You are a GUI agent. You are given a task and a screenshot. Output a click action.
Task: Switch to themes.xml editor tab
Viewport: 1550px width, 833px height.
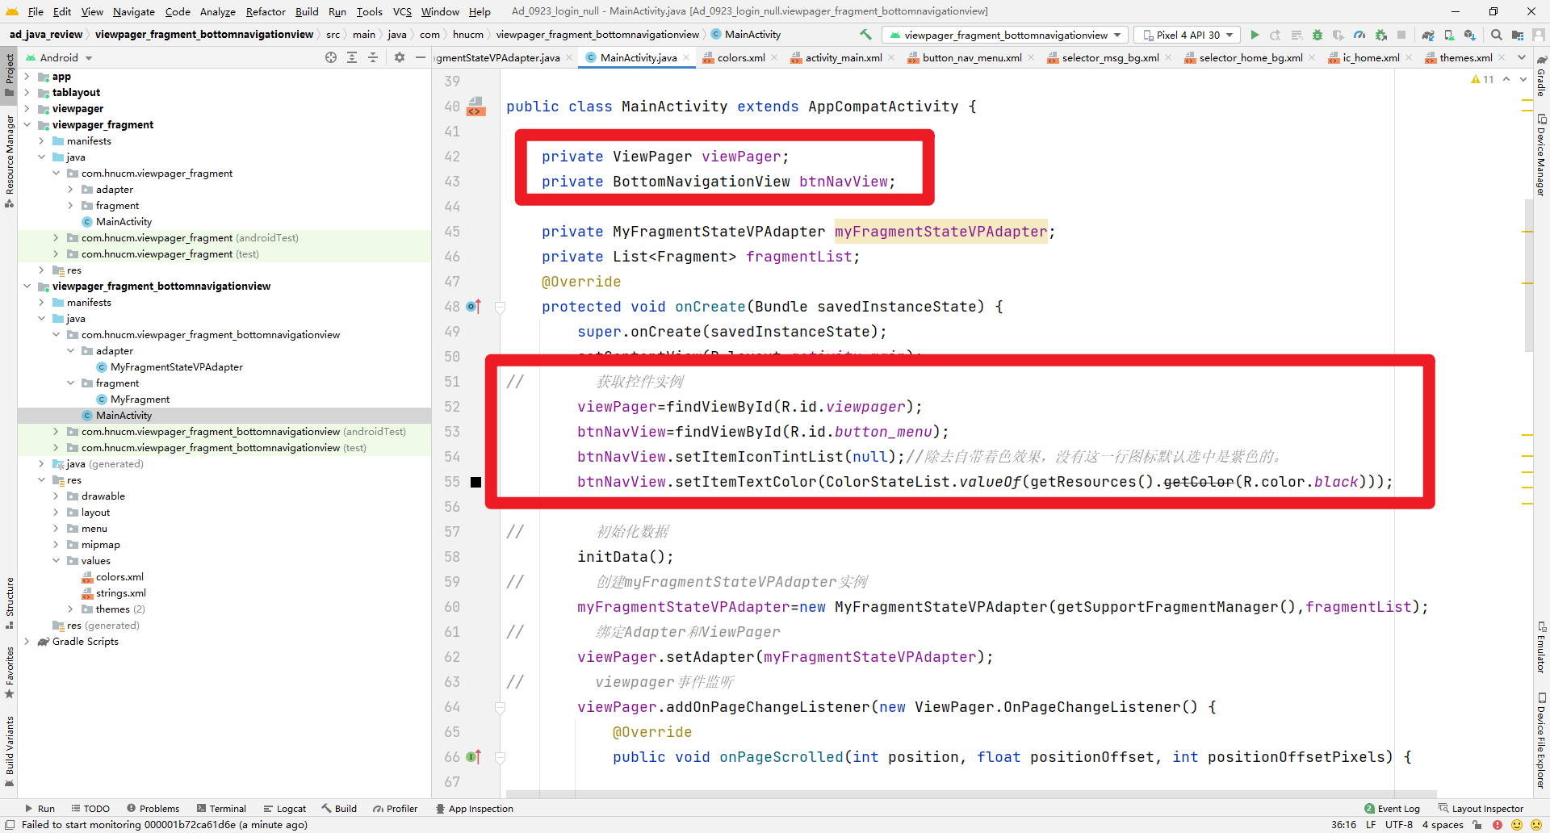tap(1465, 57)
